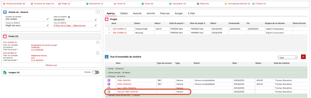Open the actions dropdown for project S25-00499-01
Image resolution: width=311 pixels, height=98 pixels.
(x=98, y=53)
